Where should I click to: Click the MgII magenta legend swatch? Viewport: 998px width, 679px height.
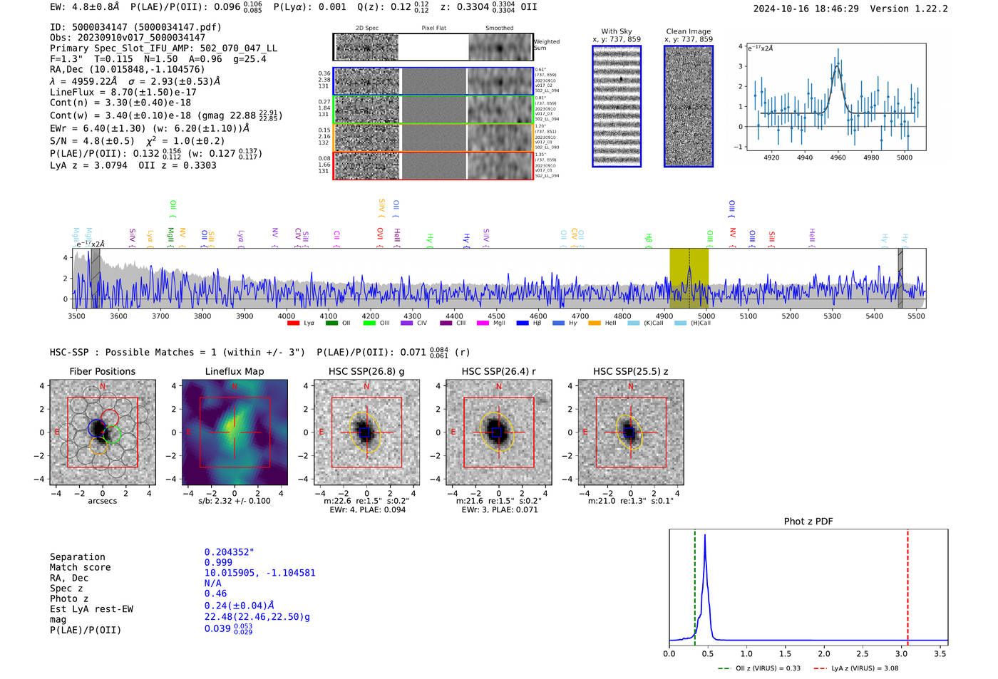(483, 323)
